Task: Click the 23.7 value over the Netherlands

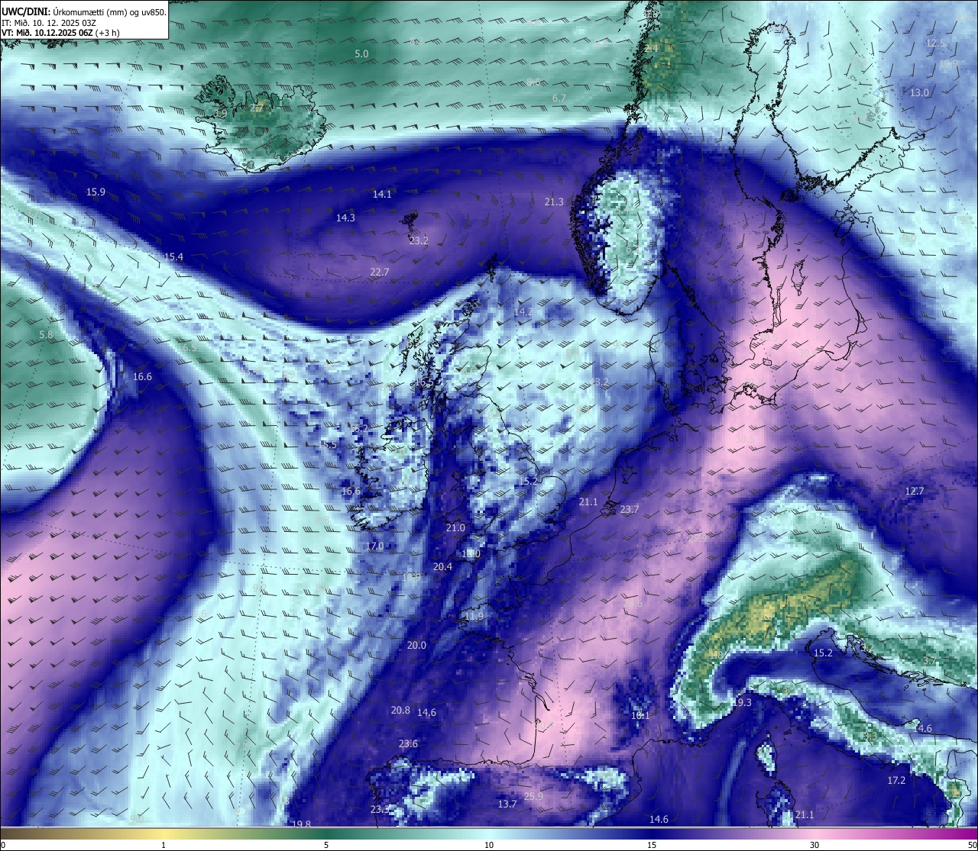Action: click(630, 510)
